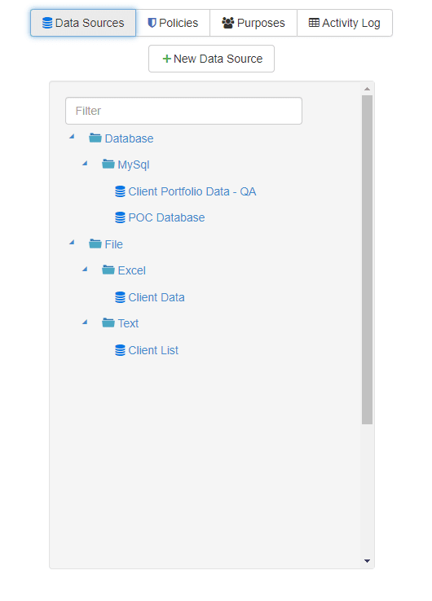Image resolution: width=432 pixels, height=601 pixels.
Task: Click the folder icon beside MySql
Action: 108,164
